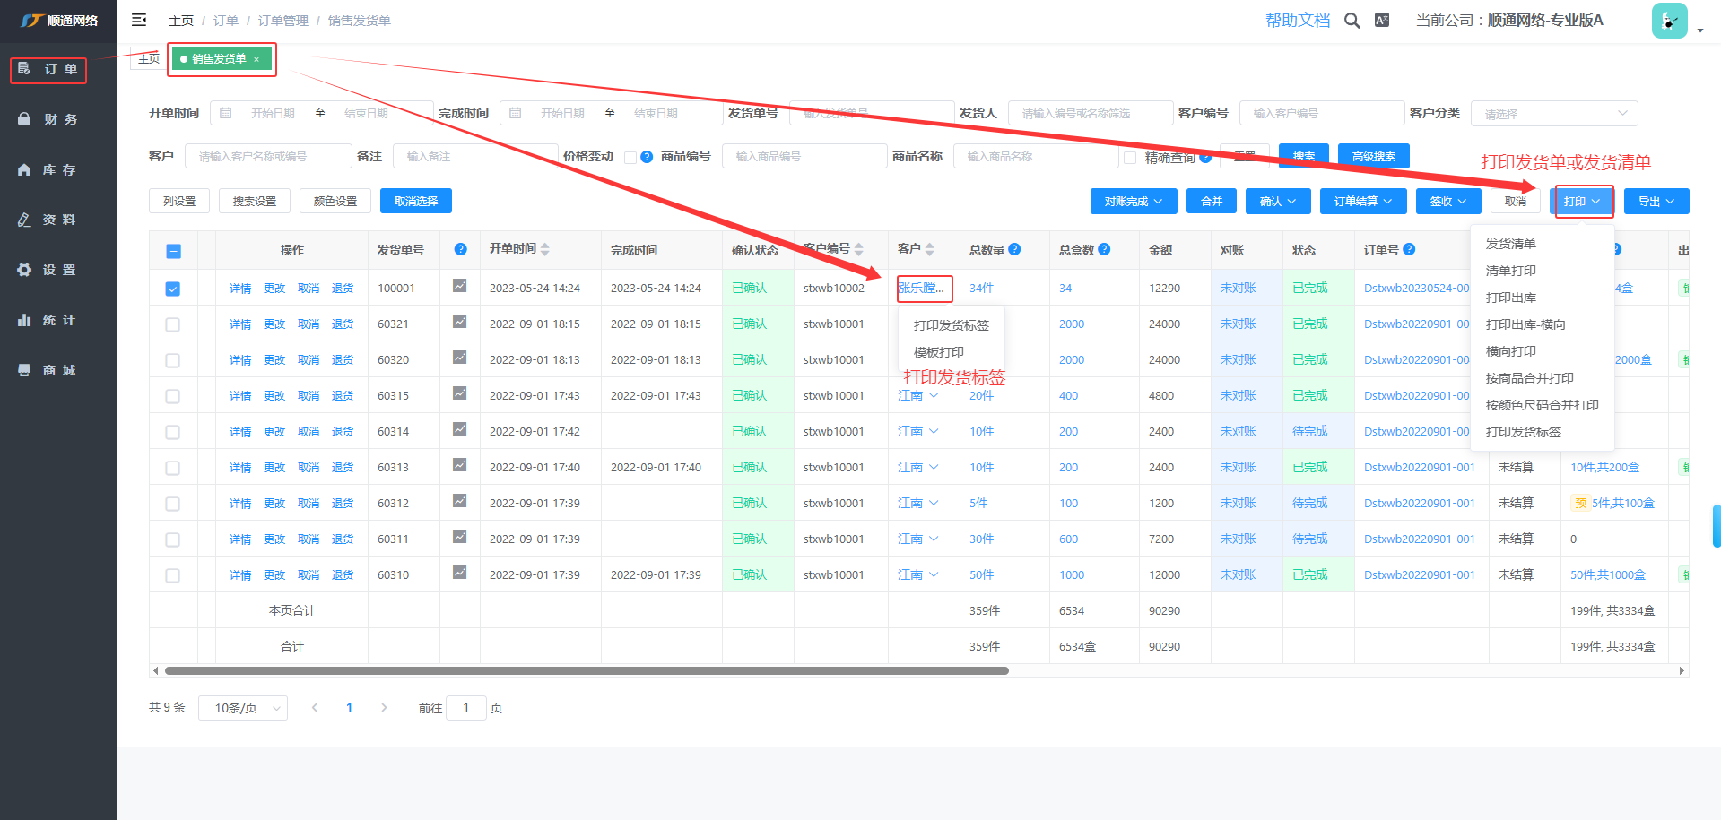Open 列设置 column settings
Viewport: 1721px width, 820px height.
point(179,201)
